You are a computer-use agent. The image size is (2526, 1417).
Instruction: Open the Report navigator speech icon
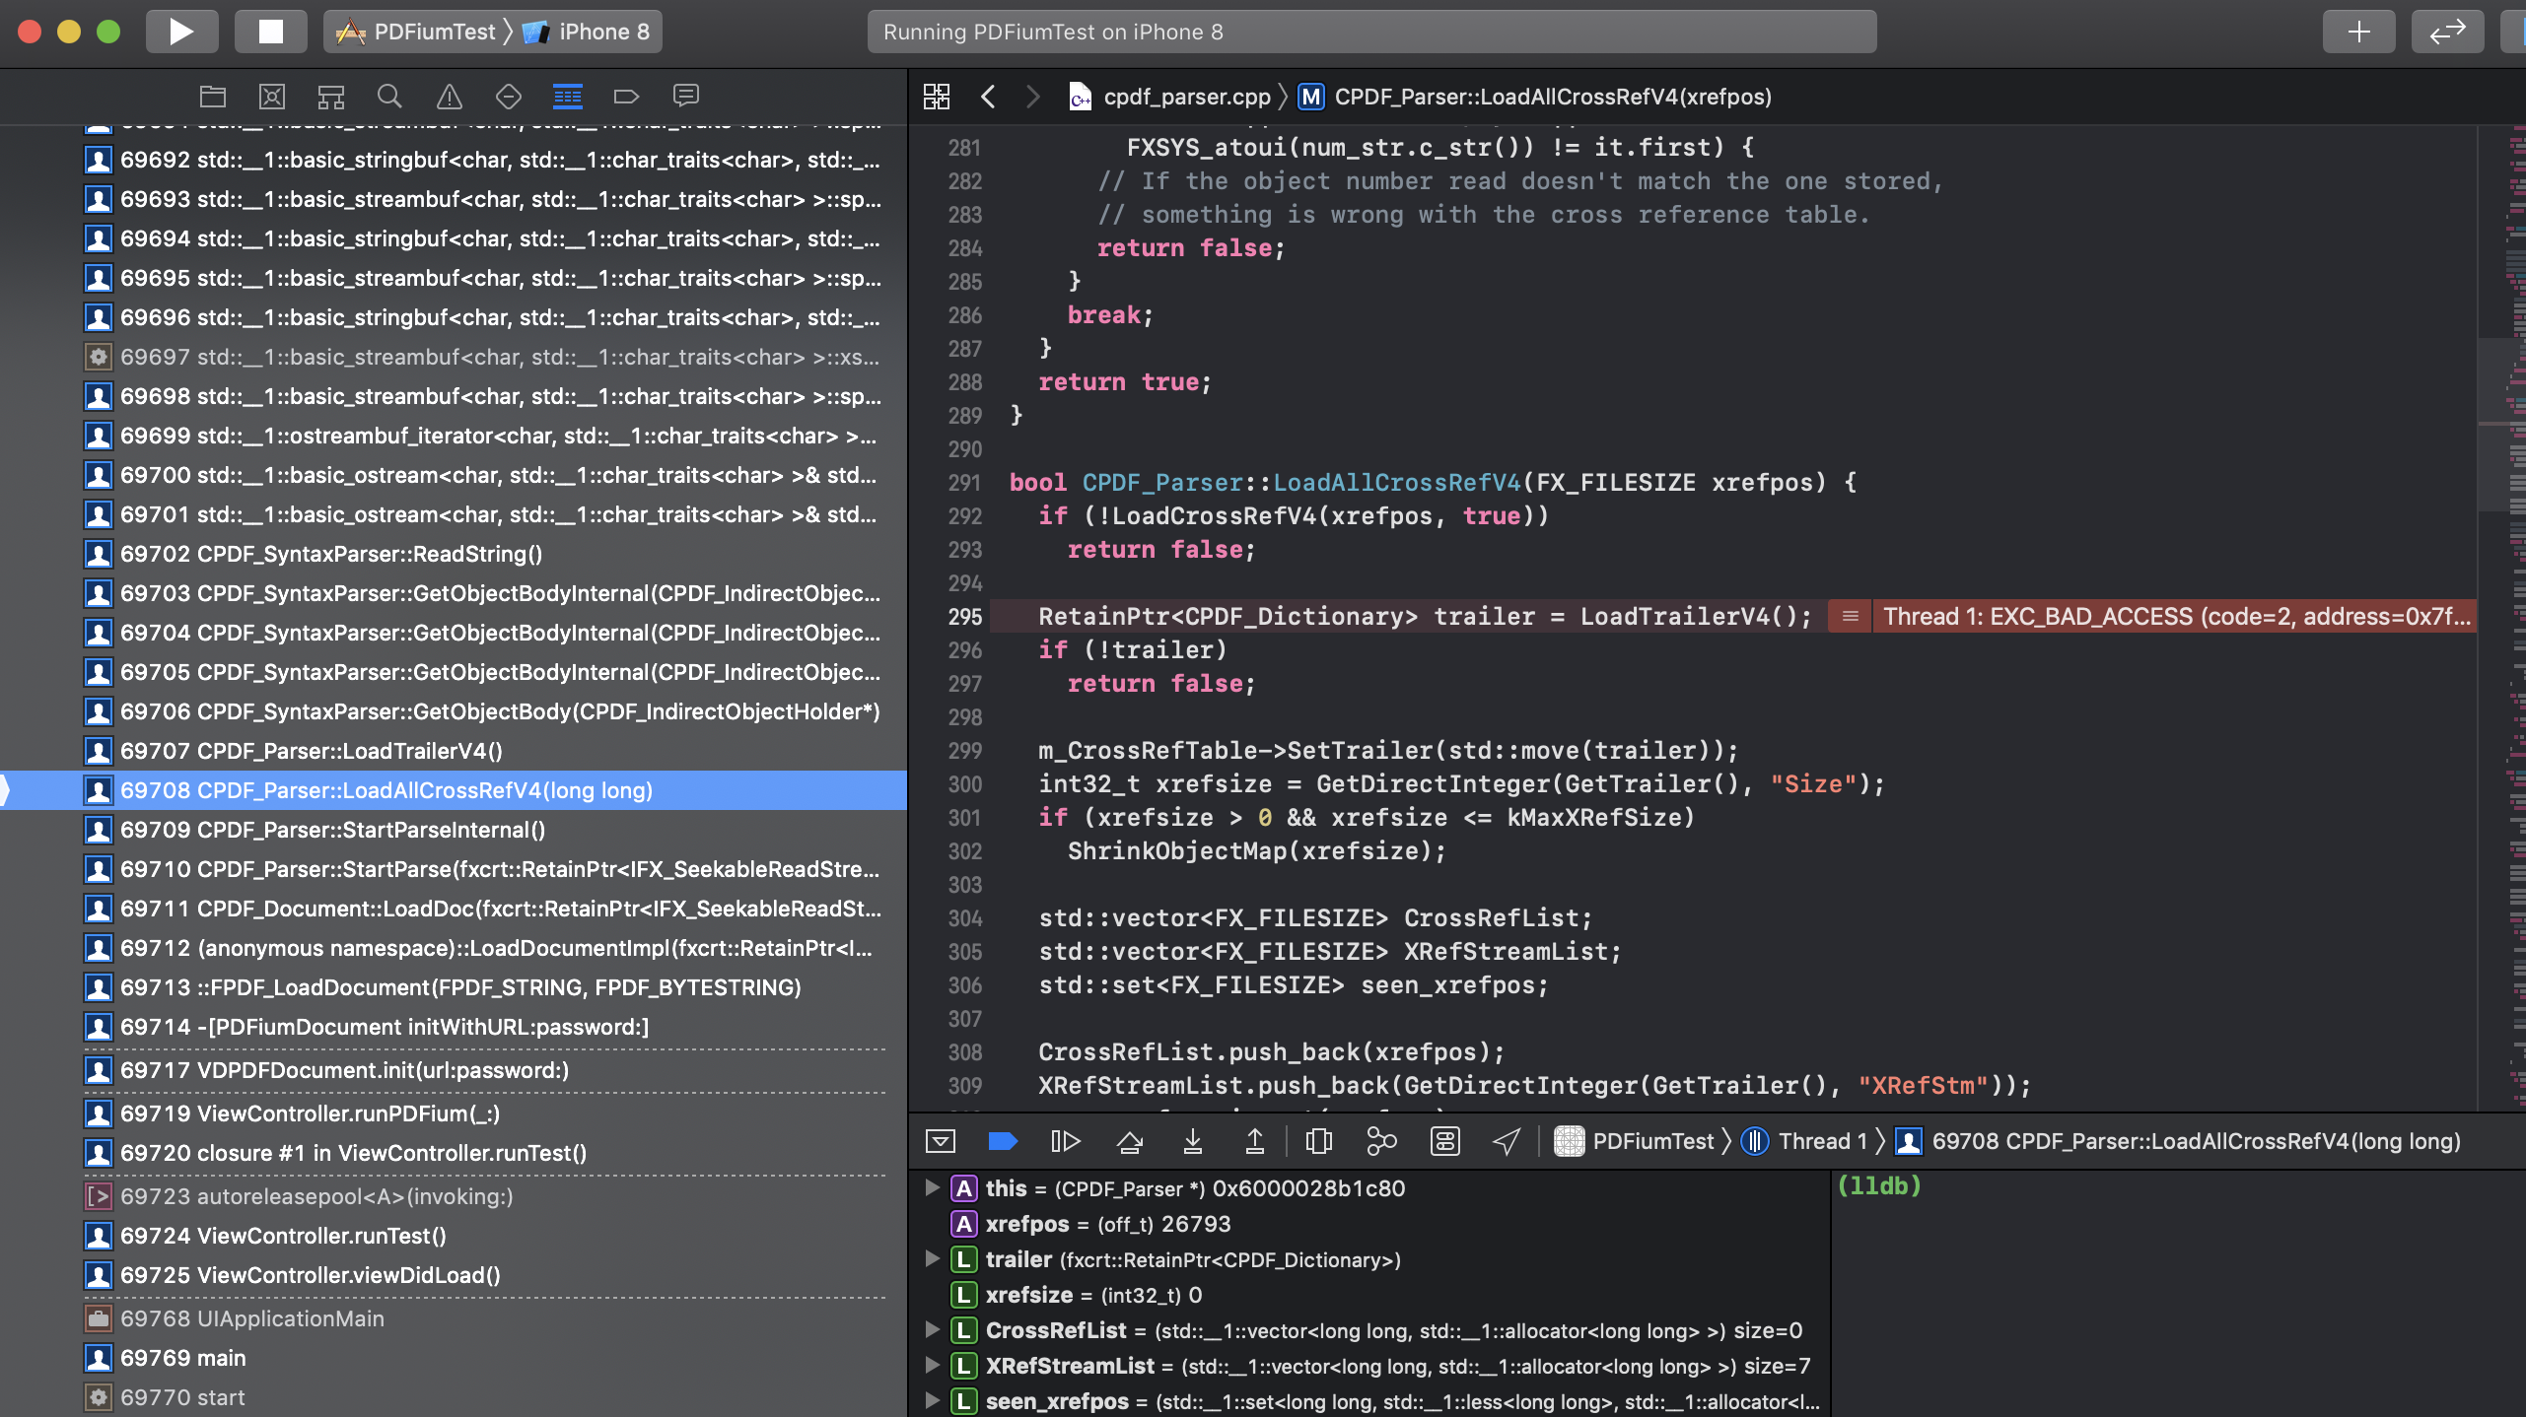686,96
